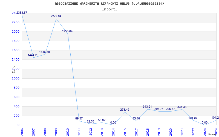Click the 2019 year axis label
This screenshot has height=137, width=219.
click(x=159, y=132)
